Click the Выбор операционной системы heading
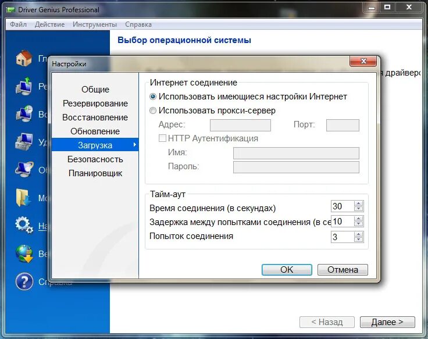The image size is (428, 339). 184,40
